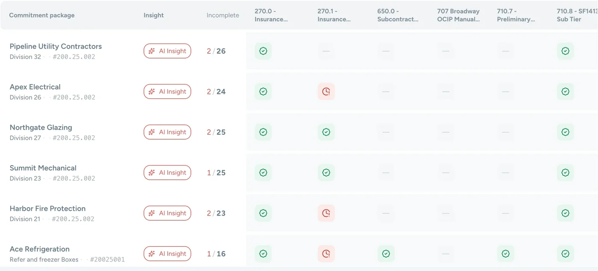View AI Insight for Summit Mechanical
This screenshot has height=271, width=598.
[167, 172]
